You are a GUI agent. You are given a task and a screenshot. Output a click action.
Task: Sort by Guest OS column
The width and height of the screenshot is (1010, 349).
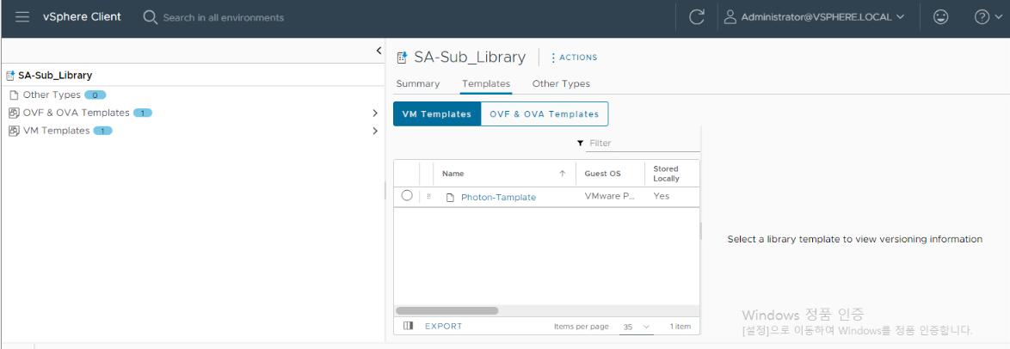(602, 174)
